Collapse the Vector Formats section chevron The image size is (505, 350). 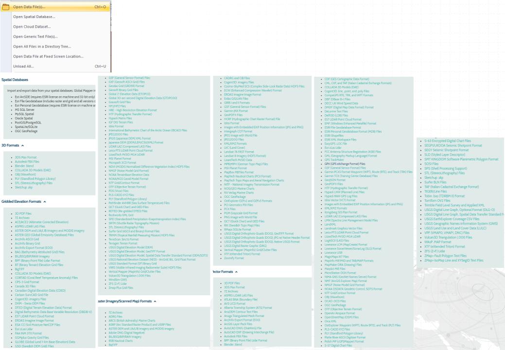coord(236,272)
